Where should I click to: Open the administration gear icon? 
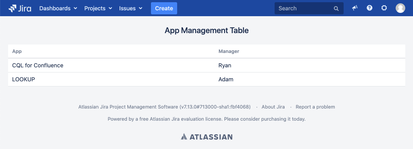point(384,8)
